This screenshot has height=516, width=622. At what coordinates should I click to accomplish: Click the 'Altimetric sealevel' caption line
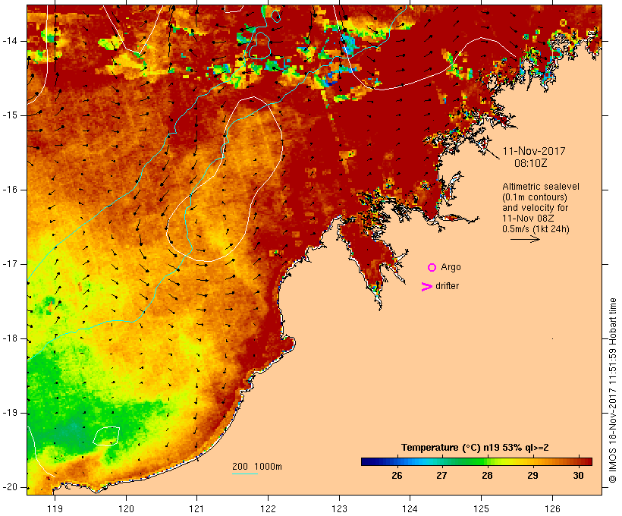pos(541,187)
